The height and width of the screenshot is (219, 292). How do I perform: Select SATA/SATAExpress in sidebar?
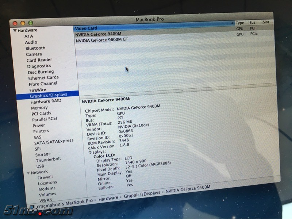coord(54,141)
